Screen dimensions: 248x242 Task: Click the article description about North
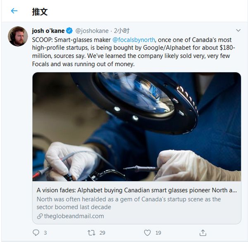click(x=129, y=203)
